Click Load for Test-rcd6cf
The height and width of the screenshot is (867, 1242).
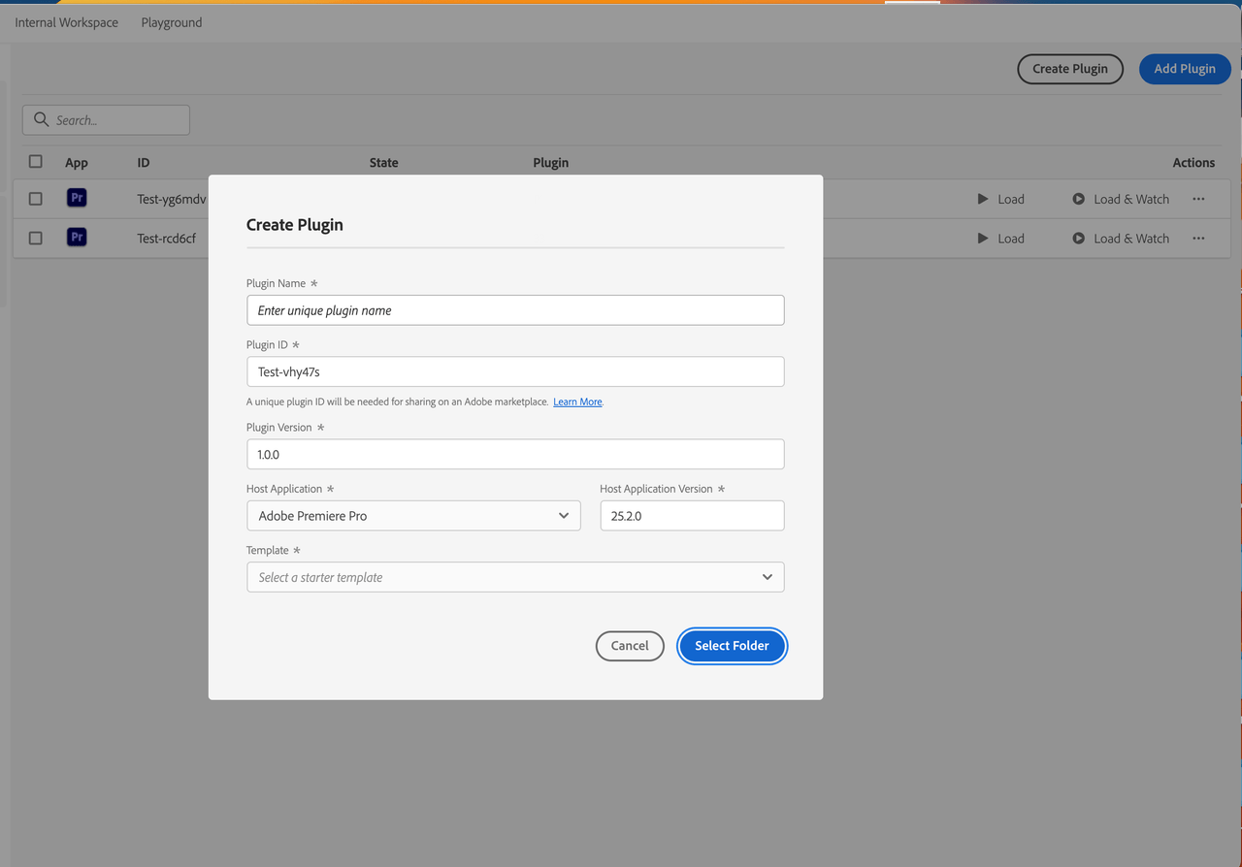[x=1000, y=238]
